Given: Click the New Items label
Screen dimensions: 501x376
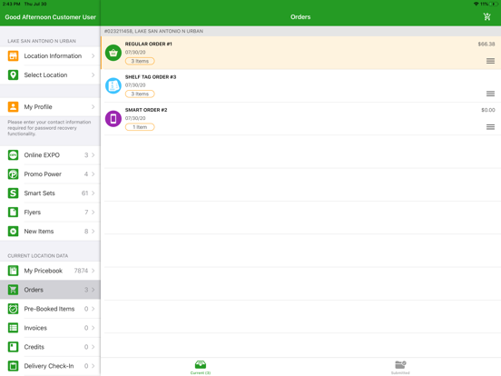Looking at the screenshot, I should [x=39, y=232].
